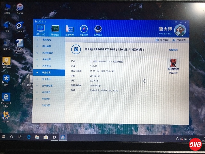Select 硬盘信息 in the sidebar
The height and width of the screenshot is (154, 205).
pyautogui.click(x=47, y=73)
